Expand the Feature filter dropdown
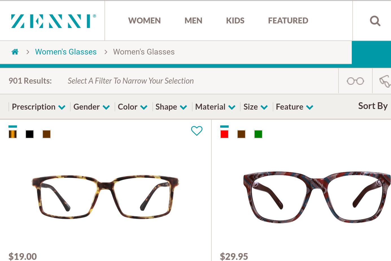The image size is (391, 261). pyautogui.click(x=294, y=107)
